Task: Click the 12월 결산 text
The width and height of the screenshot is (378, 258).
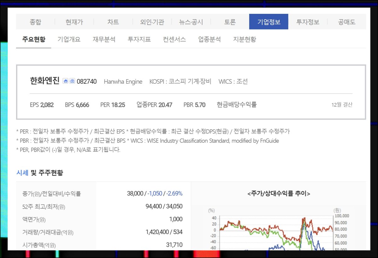Action: pos(342,105)
